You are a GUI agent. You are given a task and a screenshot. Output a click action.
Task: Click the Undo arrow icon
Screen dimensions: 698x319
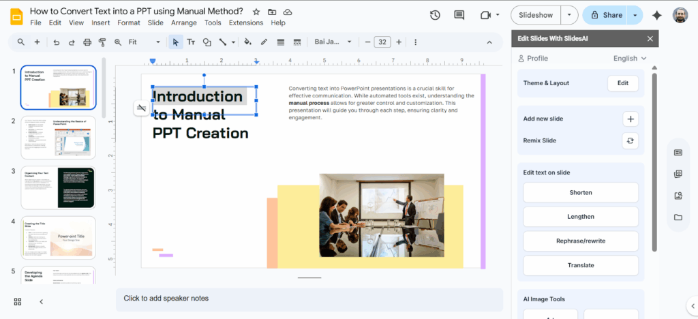(x=56, y=42)
